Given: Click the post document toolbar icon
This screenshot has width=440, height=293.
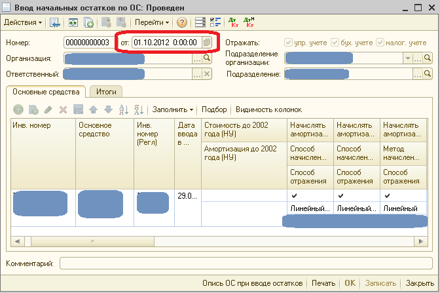Looking at the screenshot, I should (106, 22).
